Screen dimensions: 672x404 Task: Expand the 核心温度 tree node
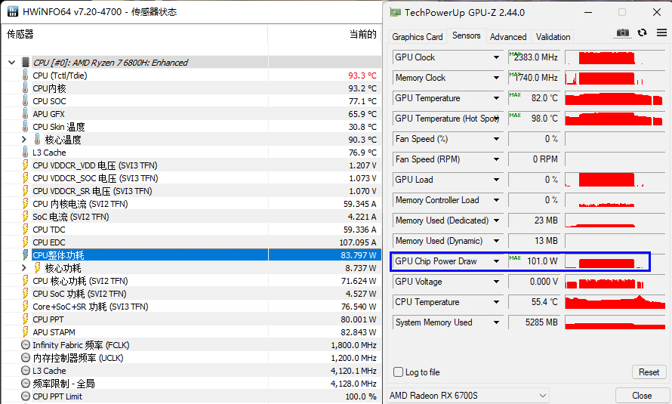pos(24,140)
